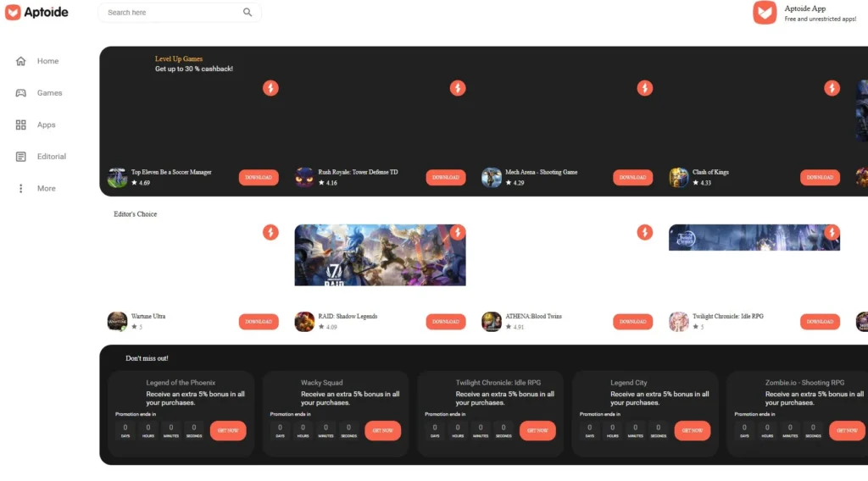Viewport: 868px width, 481px height.
Task: Click the ATHENA:Blood Twins 4.91 star rating
Action: tap(515, 328)
